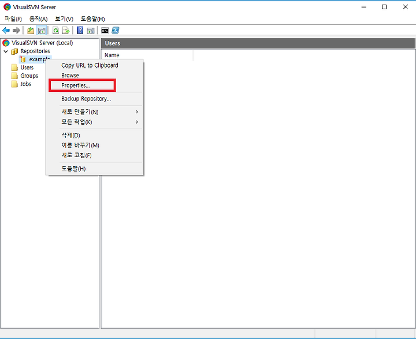The image size is (416, 339).
Task: Expand the 새로 만들기(N) submenu arrow
Action: pyautogui.click(x=136, y=112)
